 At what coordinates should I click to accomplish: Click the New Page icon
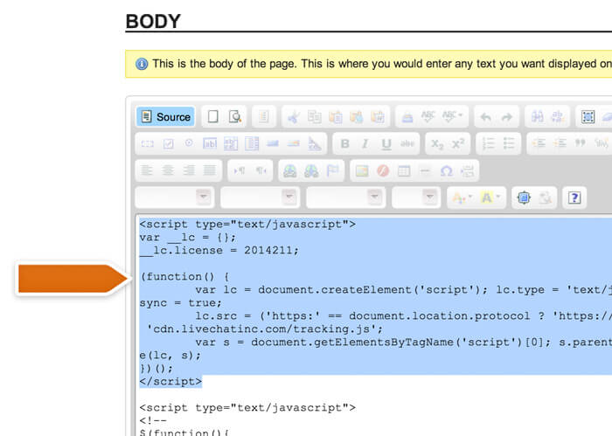[212, 116]
